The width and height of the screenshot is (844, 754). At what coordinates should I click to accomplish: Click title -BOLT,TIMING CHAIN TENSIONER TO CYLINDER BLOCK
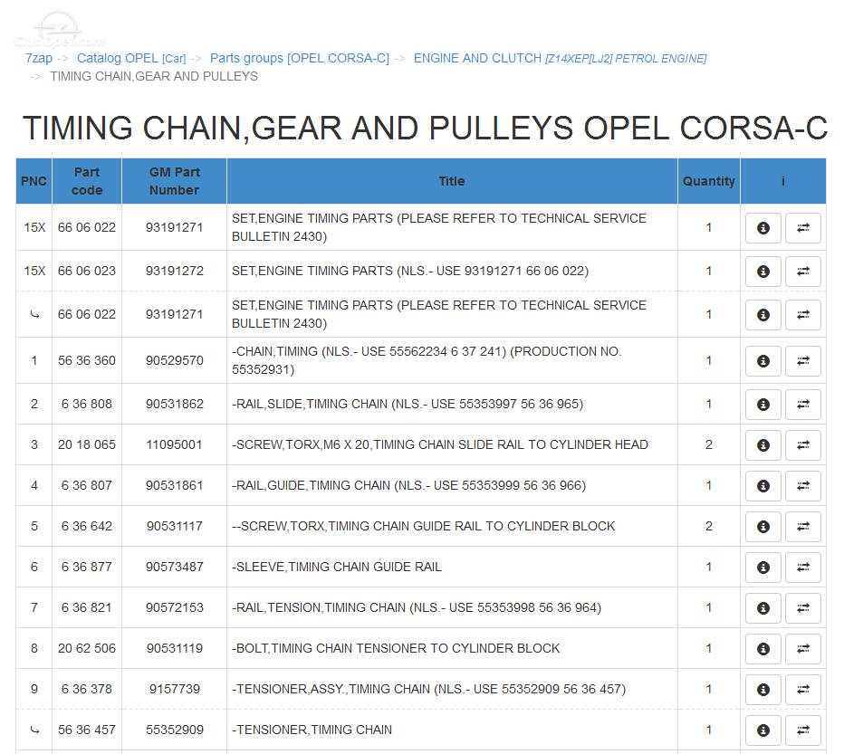pos(396,648)
